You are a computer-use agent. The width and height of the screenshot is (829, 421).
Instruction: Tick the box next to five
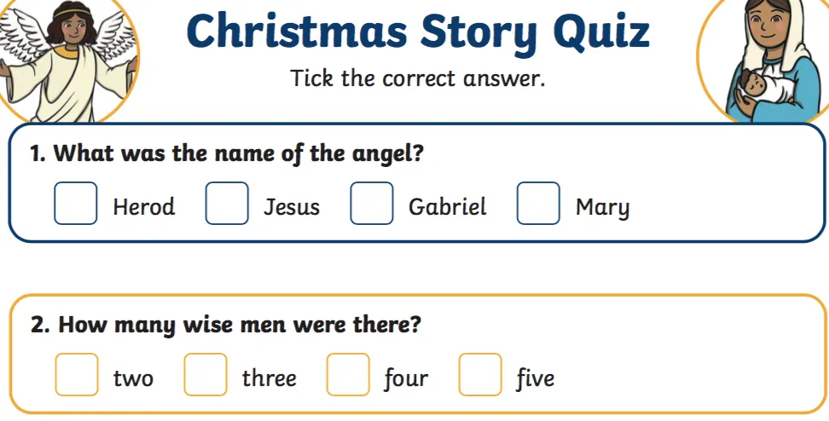(x=480, y=375)
